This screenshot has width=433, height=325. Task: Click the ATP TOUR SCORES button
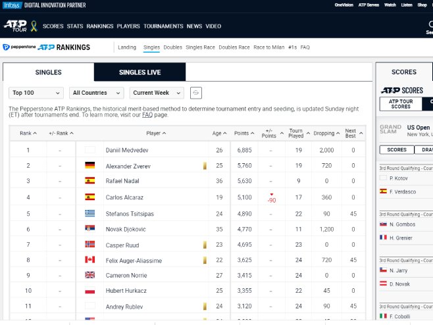[x=401, y=104]
